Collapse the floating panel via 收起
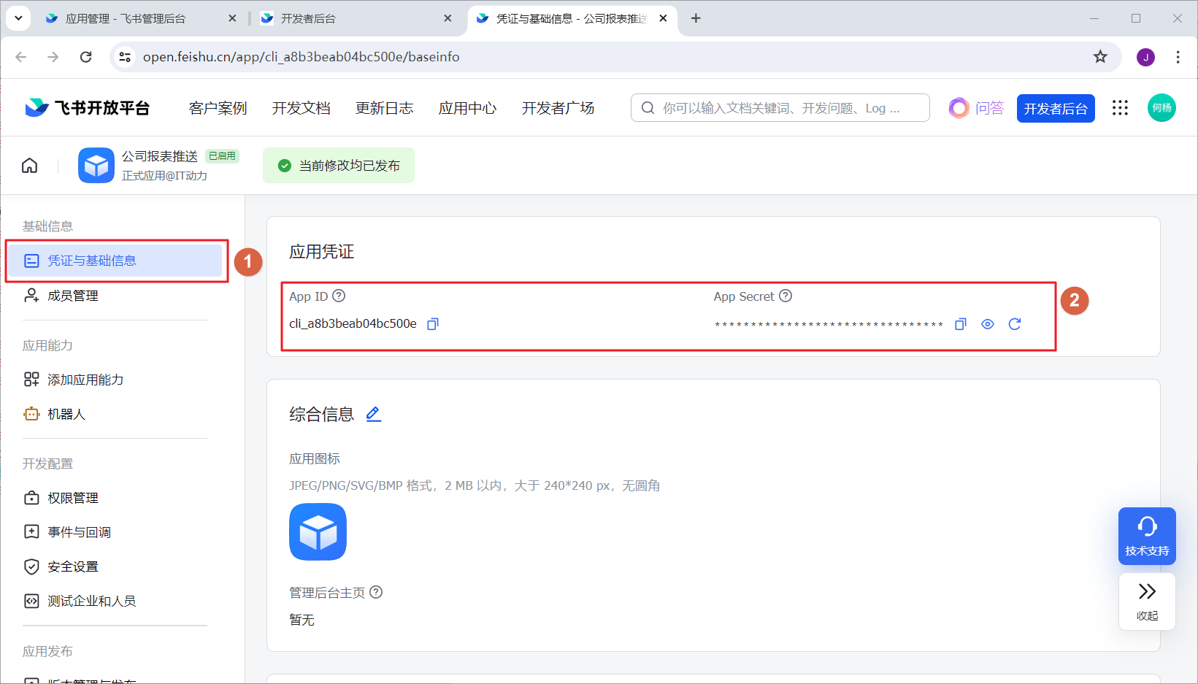 tap(1147, 601)
